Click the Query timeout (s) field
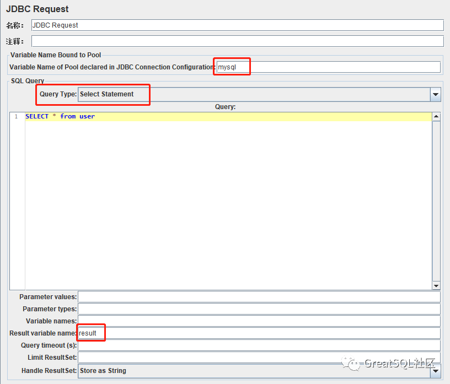The image size is (450, 384). [x=259, y=345]
